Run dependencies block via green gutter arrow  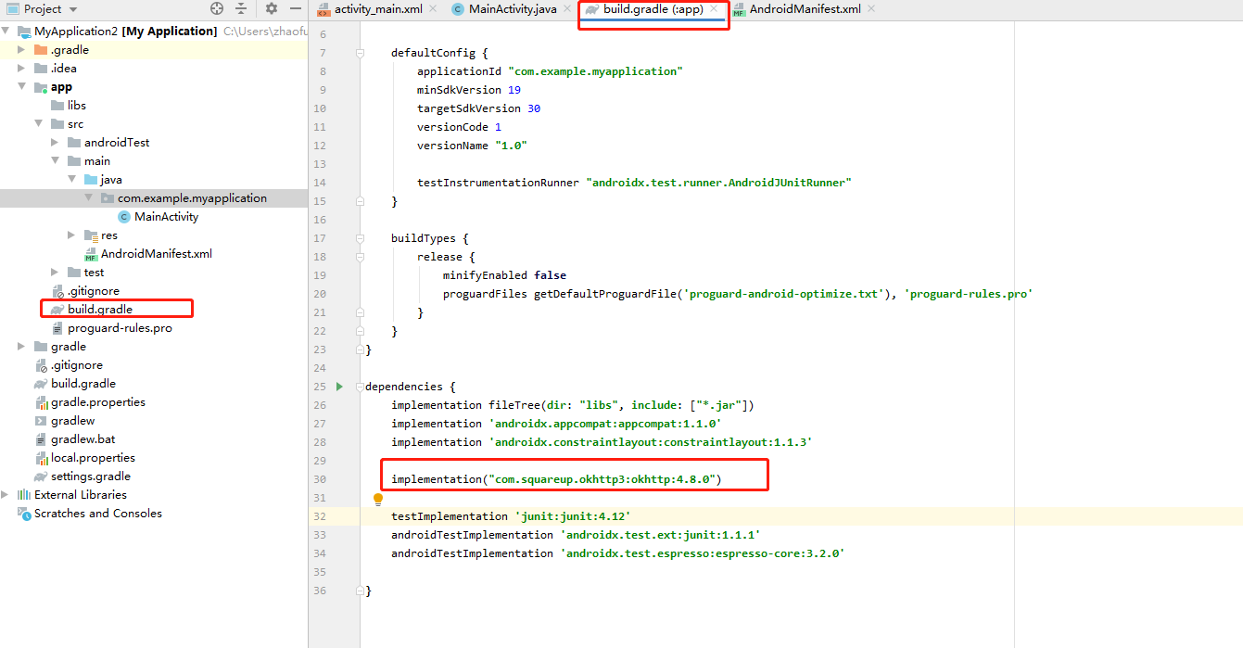pyautogui.click(x=339, y=387)
